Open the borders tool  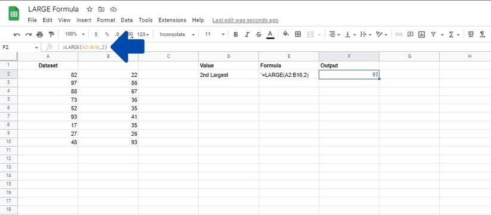pos(298,35)
